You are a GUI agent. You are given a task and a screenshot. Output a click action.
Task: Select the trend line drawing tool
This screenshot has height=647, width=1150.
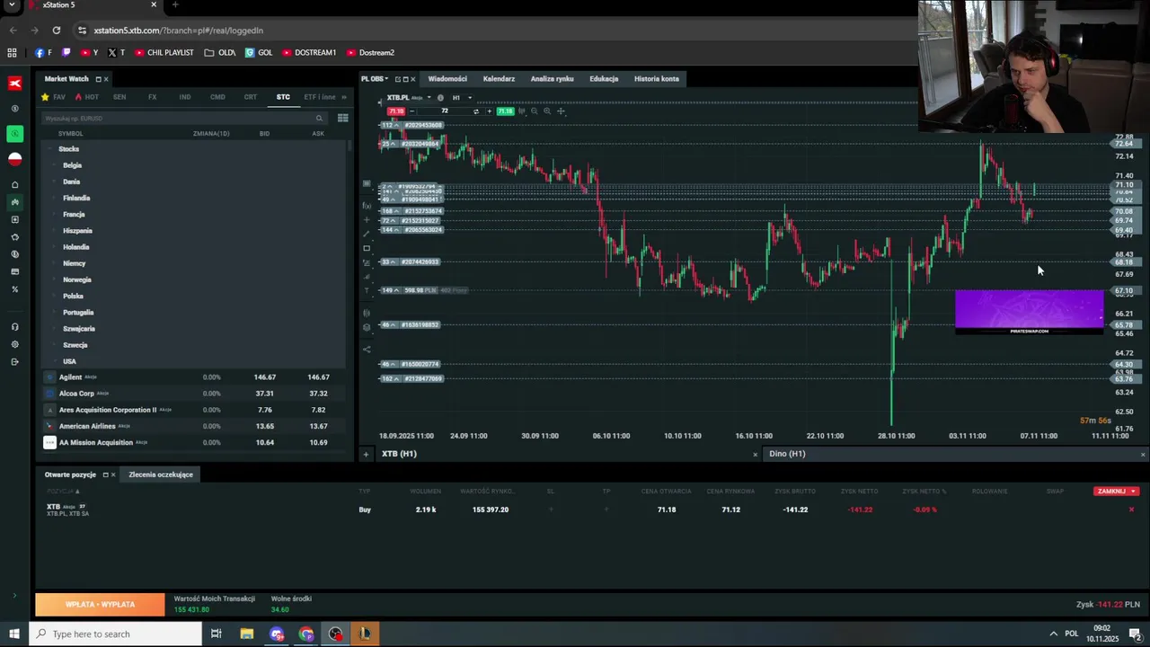coord(367,234)
